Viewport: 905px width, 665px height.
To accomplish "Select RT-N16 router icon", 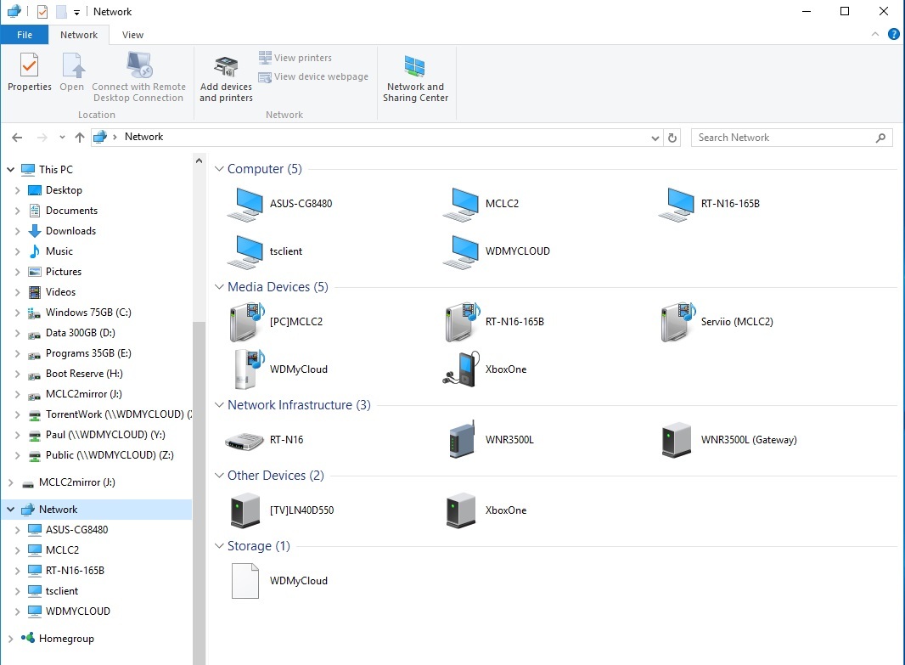I will click(x=245, y=441).
